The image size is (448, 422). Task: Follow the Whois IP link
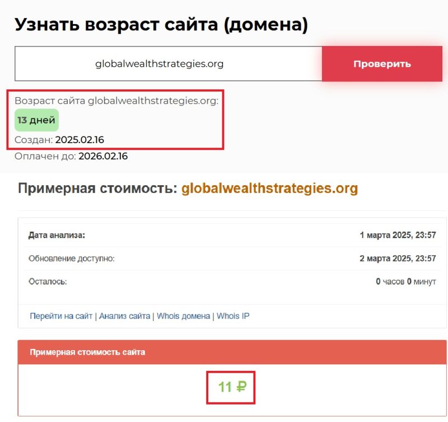coord(233,316)
